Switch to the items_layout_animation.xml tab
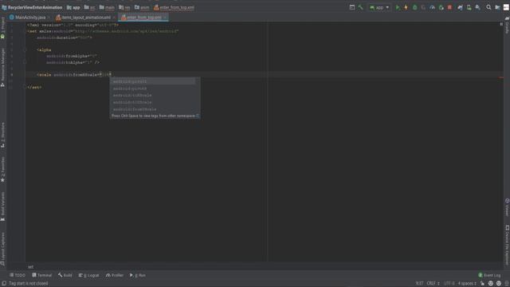The image size is (510, 287). pyautogui.click(x=85, y=18)
